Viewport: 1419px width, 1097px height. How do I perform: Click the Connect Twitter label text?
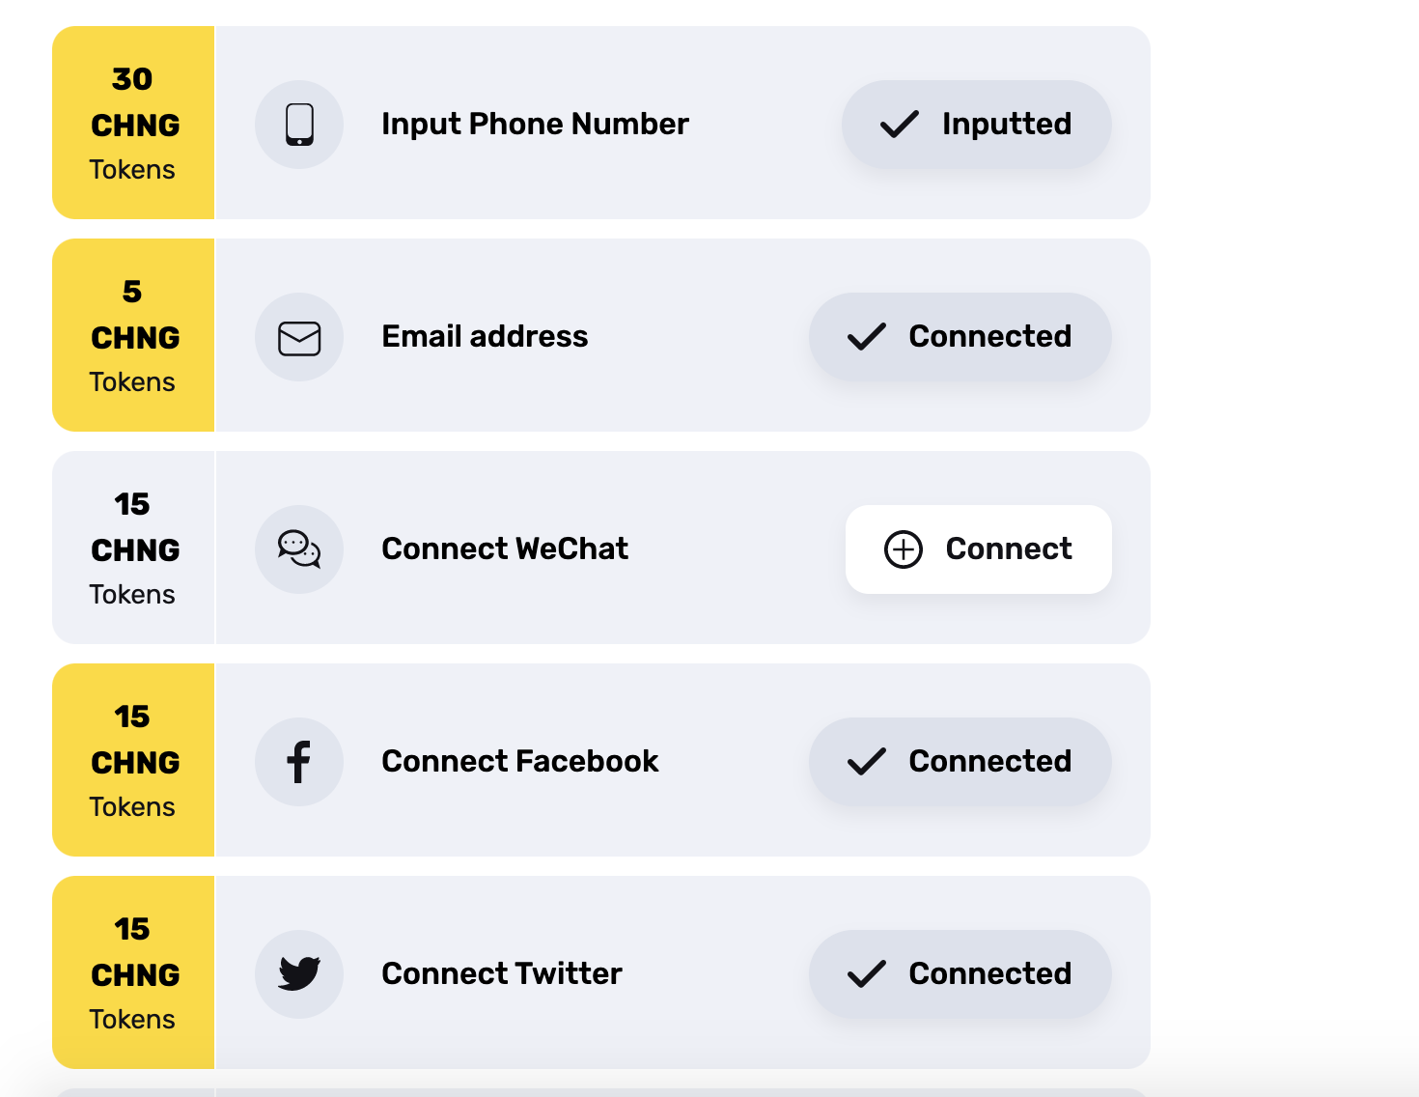pyautogui.click(x=502, y=973)
